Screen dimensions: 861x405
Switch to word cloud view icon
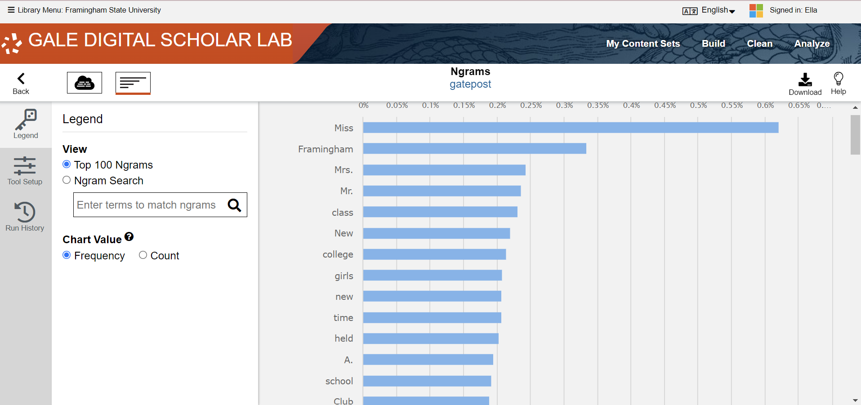pos(85,83)
